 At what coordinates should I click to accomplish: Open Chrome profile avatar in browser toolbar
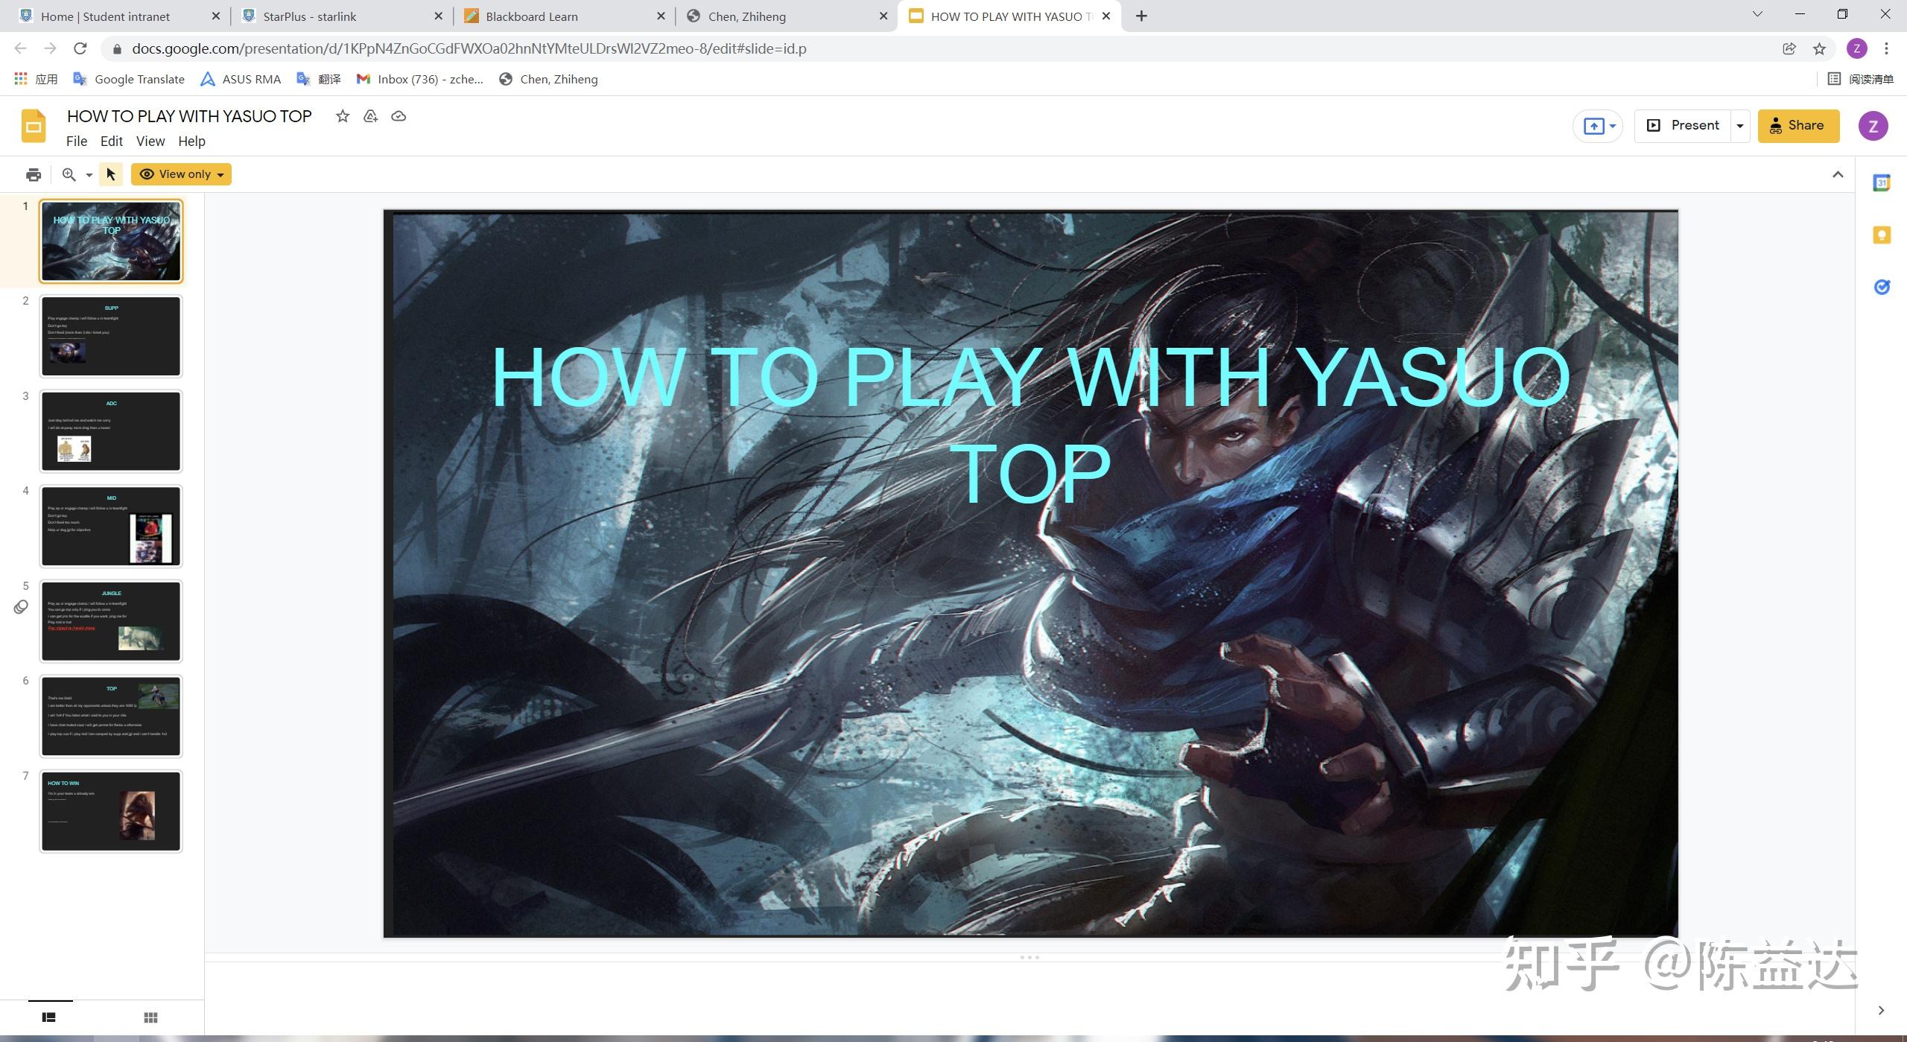pyautogui.click(x=1856, y=48)
